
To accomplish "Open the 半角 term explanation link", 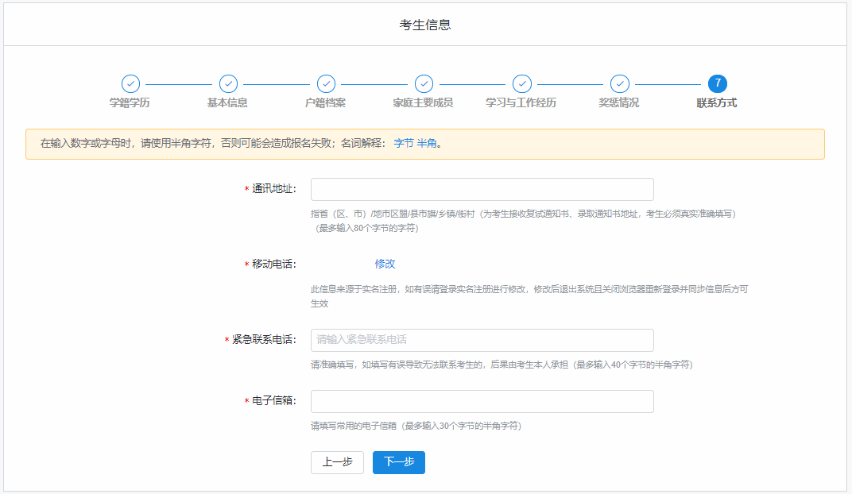I will (427, 144).
